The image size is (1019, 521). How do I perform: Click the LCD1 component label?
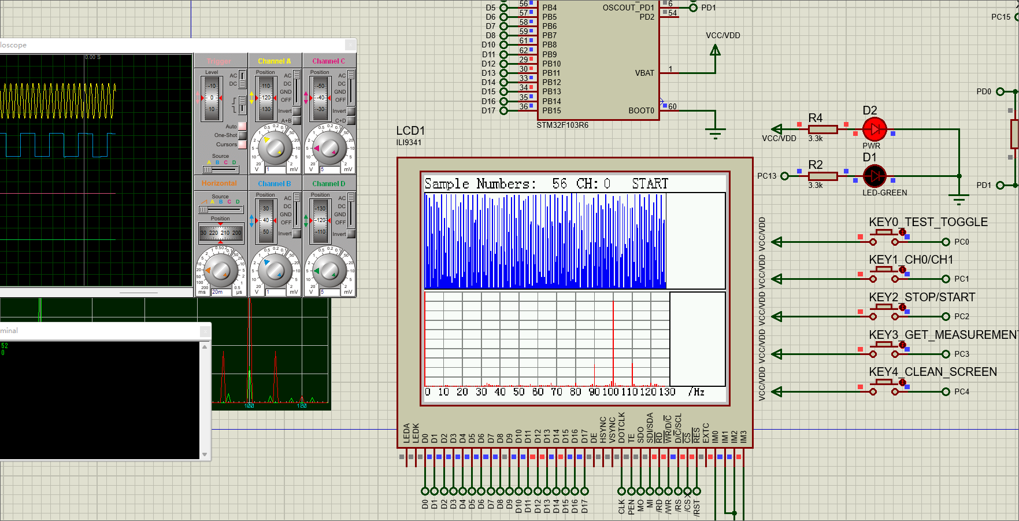point(410,131)
